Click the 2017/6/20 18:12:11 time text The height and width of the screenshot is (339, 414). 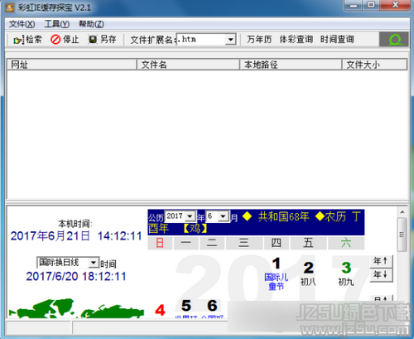click(76, 276)
